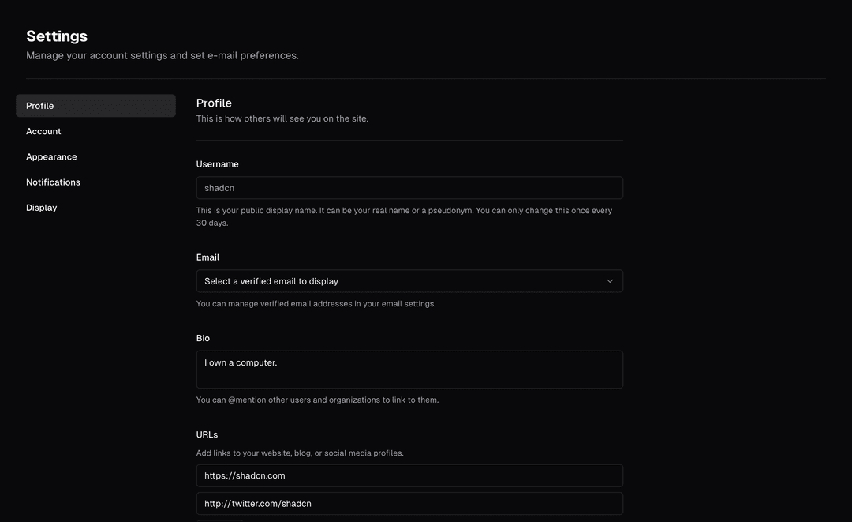Switch to the Account settings section

click(x=43, y=130)
